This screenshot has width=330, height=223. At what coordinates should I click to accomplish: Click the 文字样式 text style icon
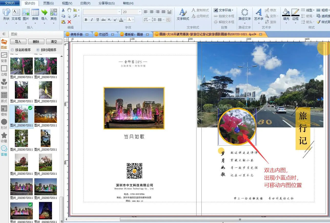pos(183,14)
